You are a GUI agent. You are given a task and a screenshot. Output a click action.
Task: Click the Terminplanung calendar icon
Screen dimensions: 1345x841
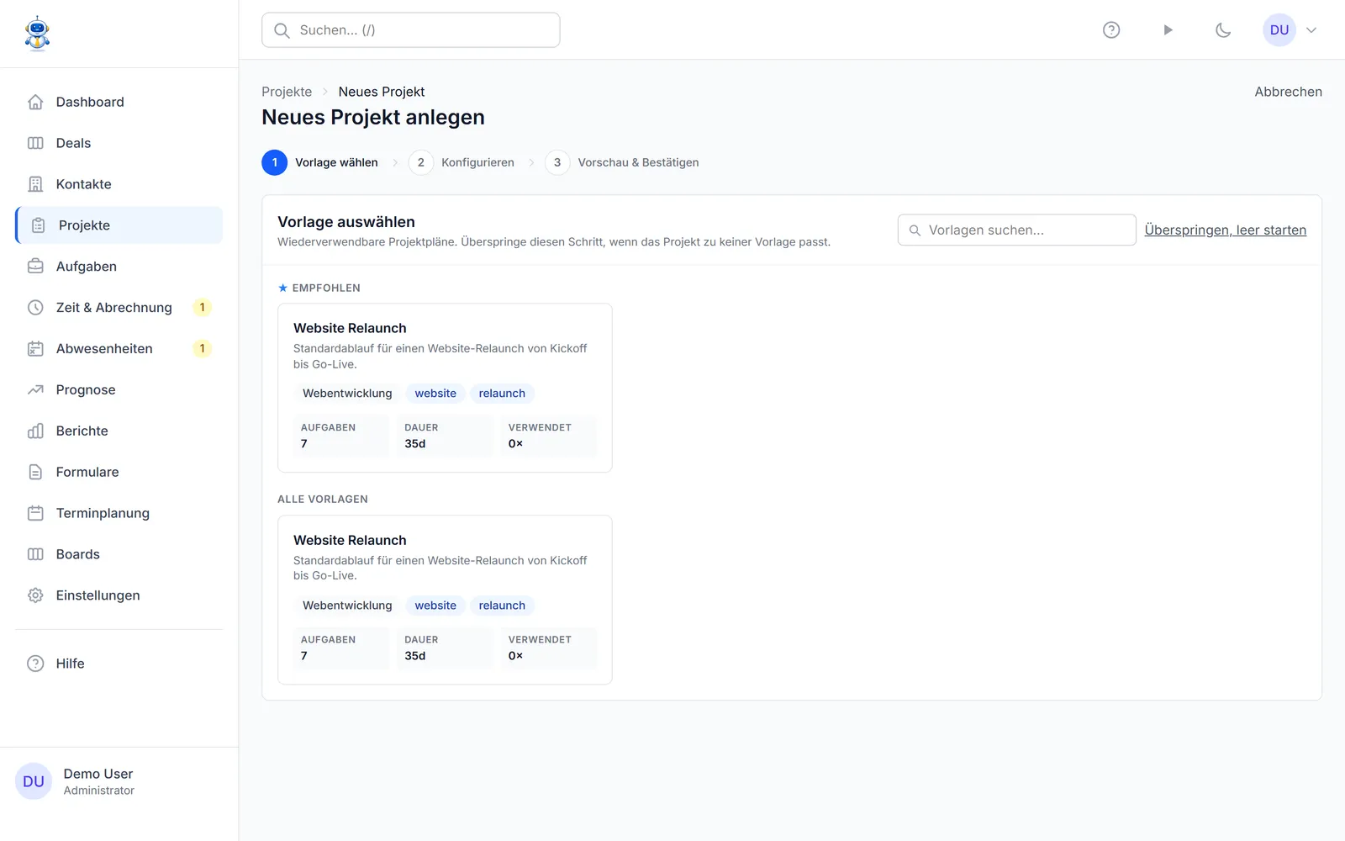coord(35,513)
